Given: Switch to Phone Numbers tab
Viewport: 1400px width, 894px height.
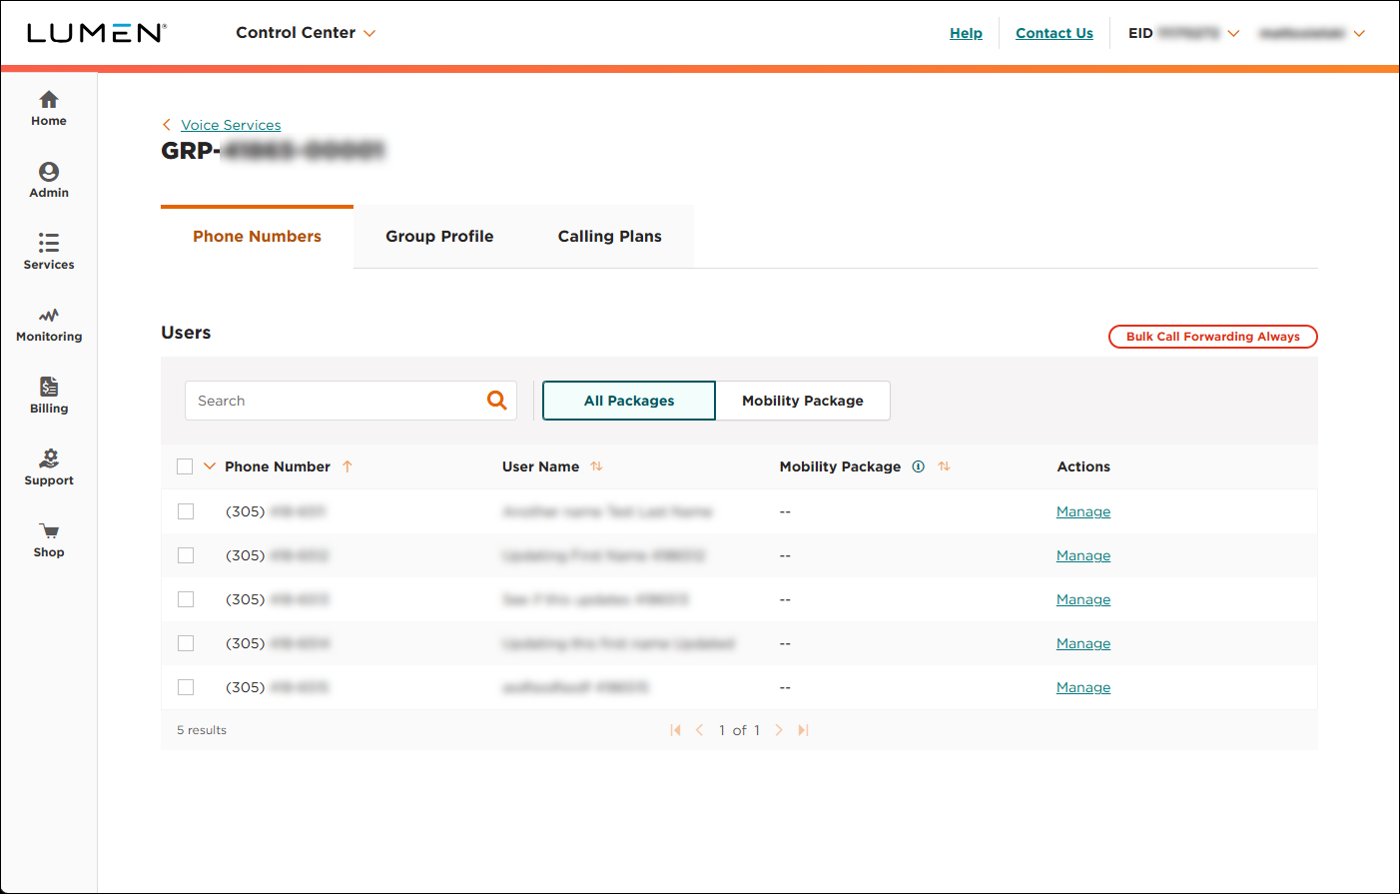Looking at the screenshot, I should tap(257, 237).
